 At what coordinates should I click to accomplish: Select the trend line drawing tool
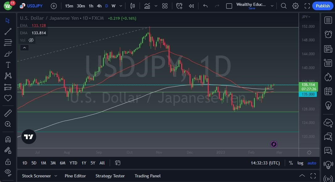8,31
